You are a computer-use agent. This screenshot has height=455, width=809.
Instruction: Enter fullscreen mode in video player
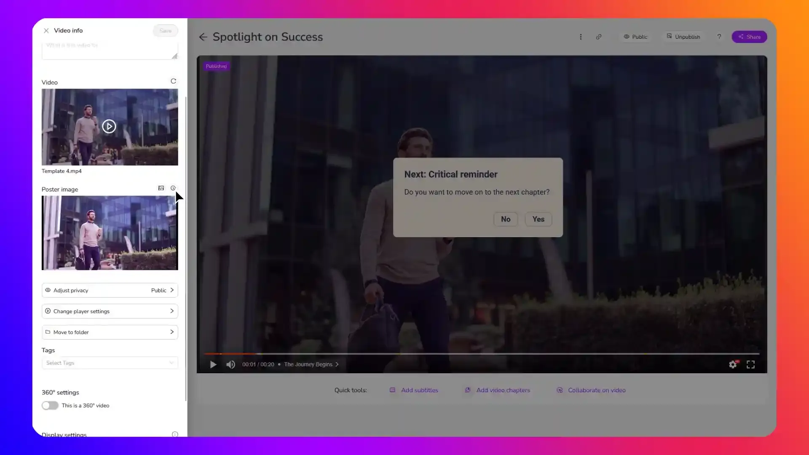(x=750, y=365)
